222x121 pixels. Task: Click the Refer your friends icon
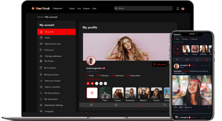pyautogui.click(x=41, y=81)
